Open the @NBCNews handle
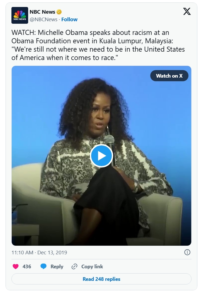The width and height of the screenshot is (201, 292). [x=43, y=19]
